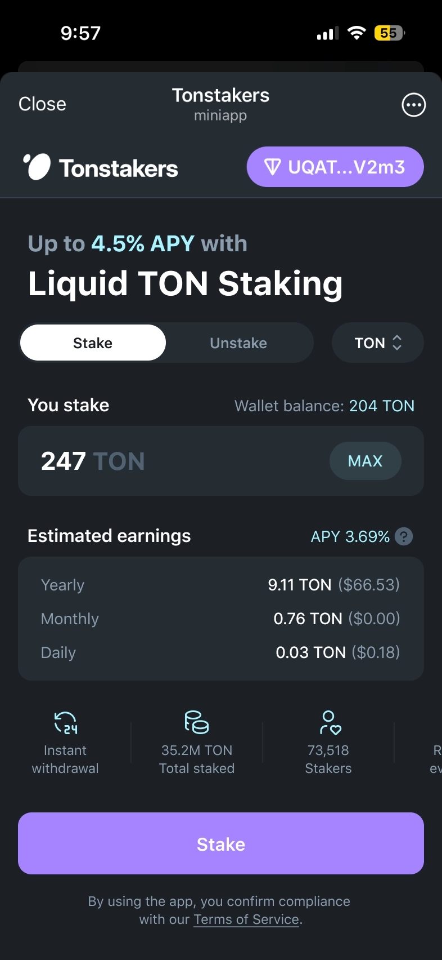Close the Tonstakers miniapp
Image resolution: width=442 pixels, height=960 pixels.
coord(42,104)
